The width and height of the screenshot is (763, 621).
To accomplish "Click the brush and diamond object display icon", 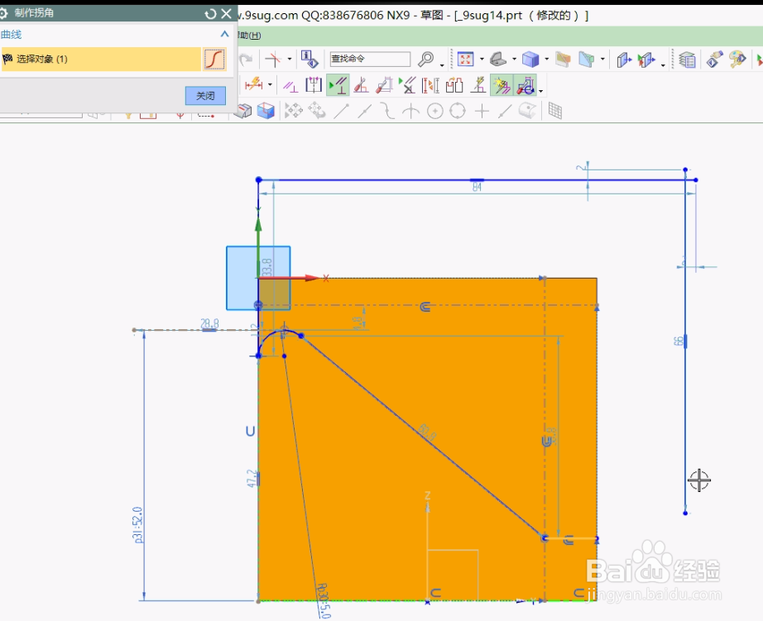I will click(714, 60).
